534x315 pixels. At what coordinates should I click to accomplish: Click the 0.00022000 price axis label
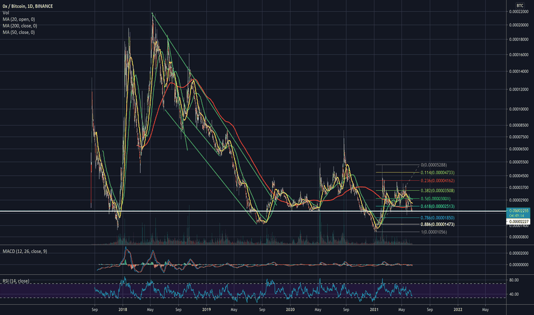click(x=519, y=11)
